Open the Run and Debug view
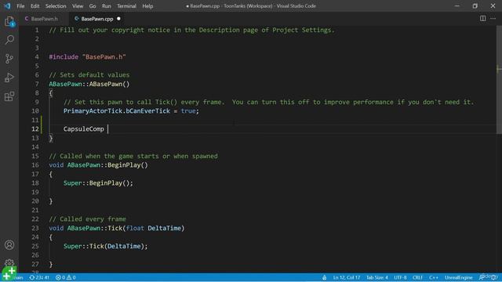502x282 pixels. [x=9, y=78]
